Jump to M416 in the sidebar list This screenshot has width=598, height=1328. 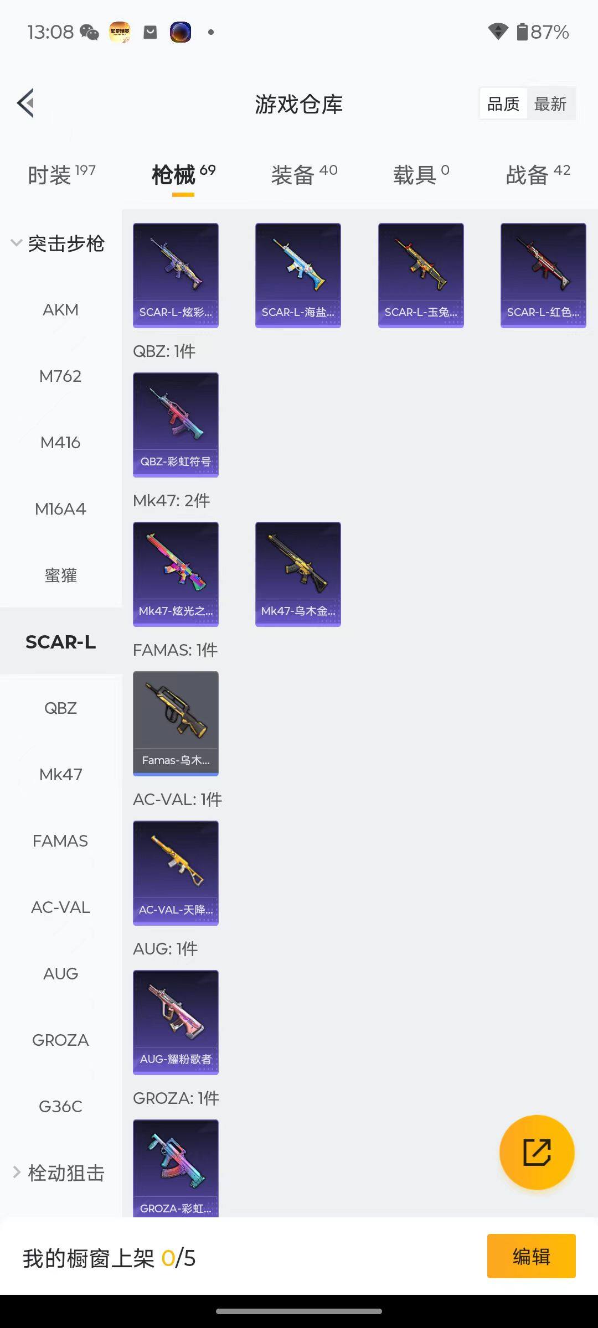(61, 442)
